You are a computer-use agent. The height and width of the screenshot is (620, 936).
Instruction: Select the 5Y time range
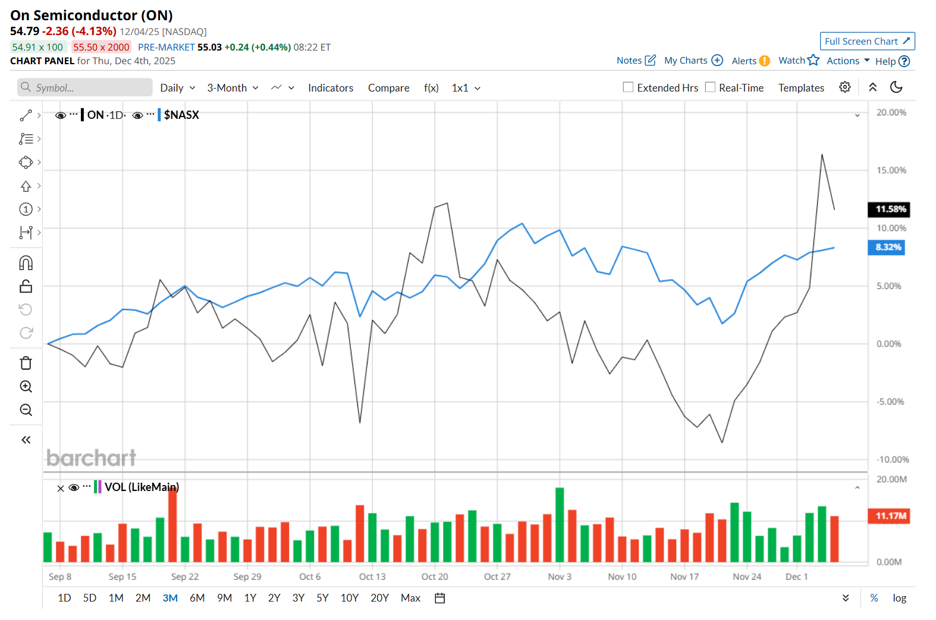(322, 598)
